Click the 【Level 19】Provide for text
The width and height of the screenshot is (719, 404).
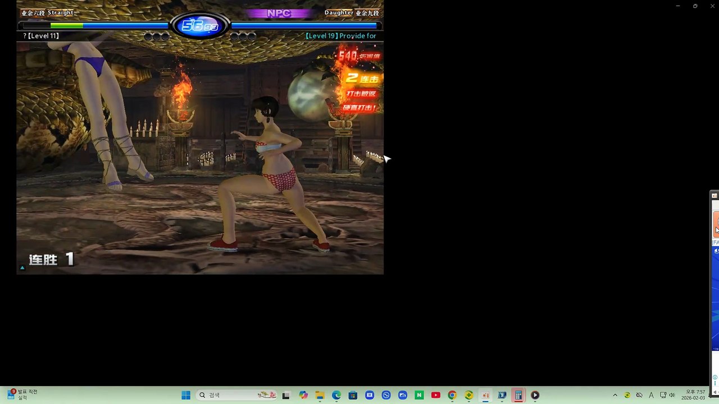[x=341, y=36]
